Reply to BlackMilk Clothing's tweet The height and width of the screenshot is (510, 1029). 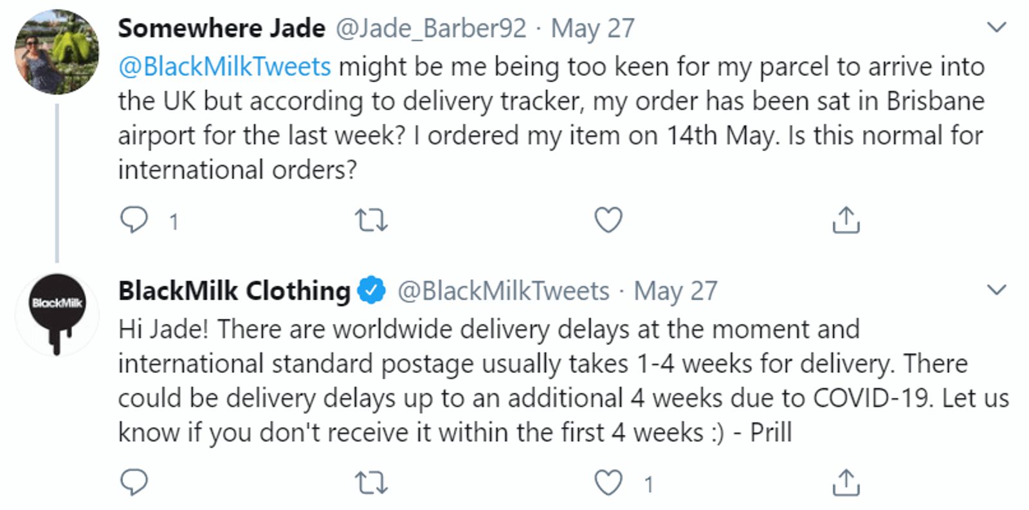click(133, 481)
